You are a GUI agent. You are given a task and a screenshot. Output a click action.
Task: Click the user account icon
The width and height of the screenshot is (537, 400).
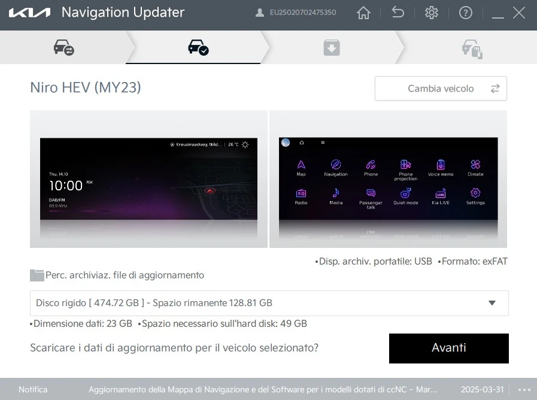pyautogui.click(x=260, y=13)
